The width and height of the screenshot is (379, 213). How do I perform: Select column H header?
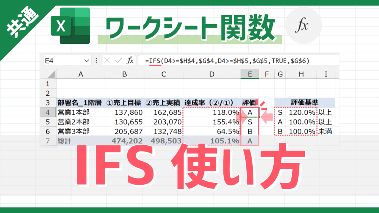click(301, 74)
